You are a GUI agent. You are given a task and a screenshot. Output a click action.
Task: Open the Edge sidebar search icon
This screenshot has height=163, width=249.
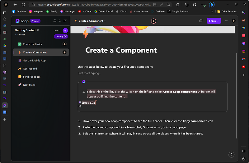click(x=243, y=12)
